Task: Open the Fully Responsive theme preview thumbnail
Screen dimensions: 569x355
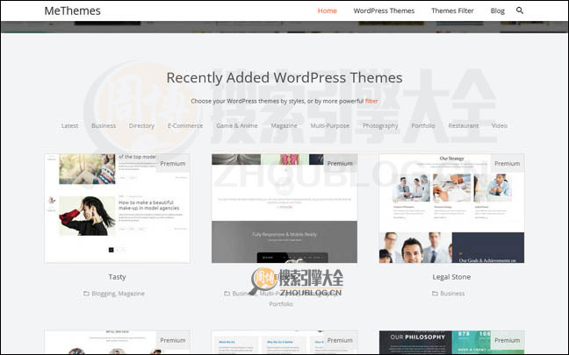Action: coord(284,209)
